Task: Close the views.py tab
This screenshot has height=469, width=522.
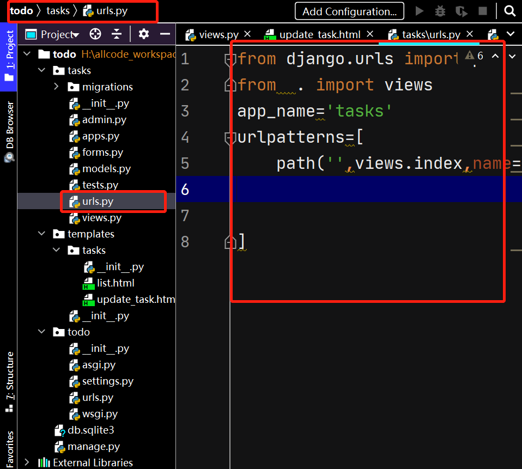Action: [x=247, y=34]
